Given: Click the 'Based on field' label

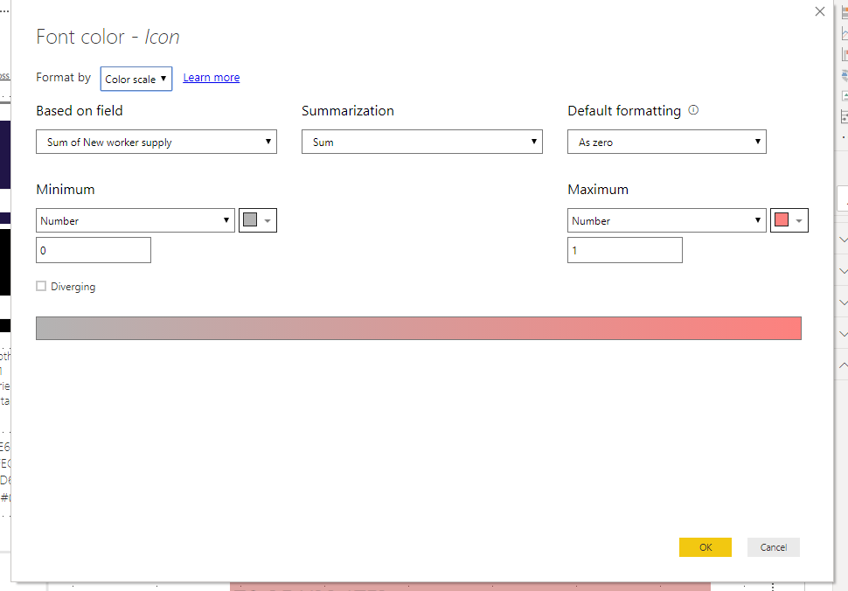Looking at the screenshot, I should pyautogui.click(x=80, y=111).
